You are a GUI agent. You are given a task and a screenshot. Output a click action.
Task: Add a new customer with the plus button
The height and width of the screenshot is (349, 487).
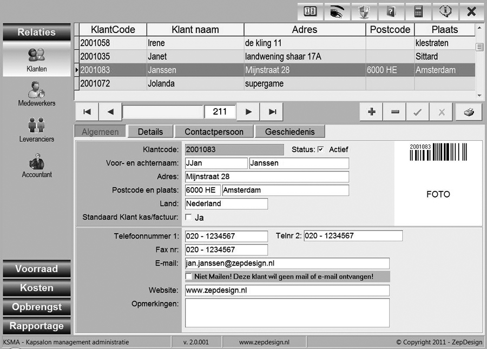pos(370,111)
